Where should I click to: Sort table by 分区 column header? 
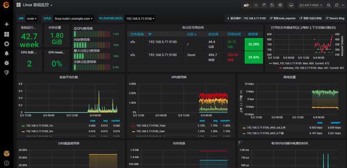tap(192, 34)
